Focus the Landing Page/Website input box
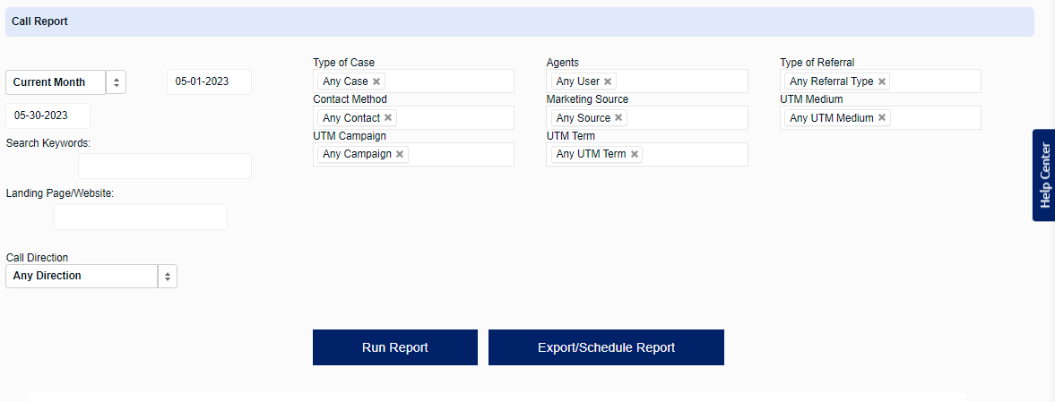 (141, 218)
